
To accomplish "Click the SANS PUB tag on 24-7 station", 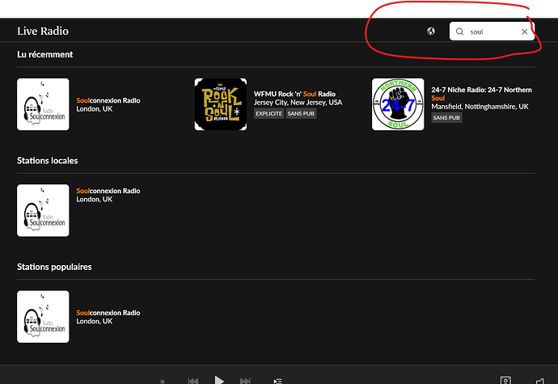I will pyautogui.click(x=446, y=118).
